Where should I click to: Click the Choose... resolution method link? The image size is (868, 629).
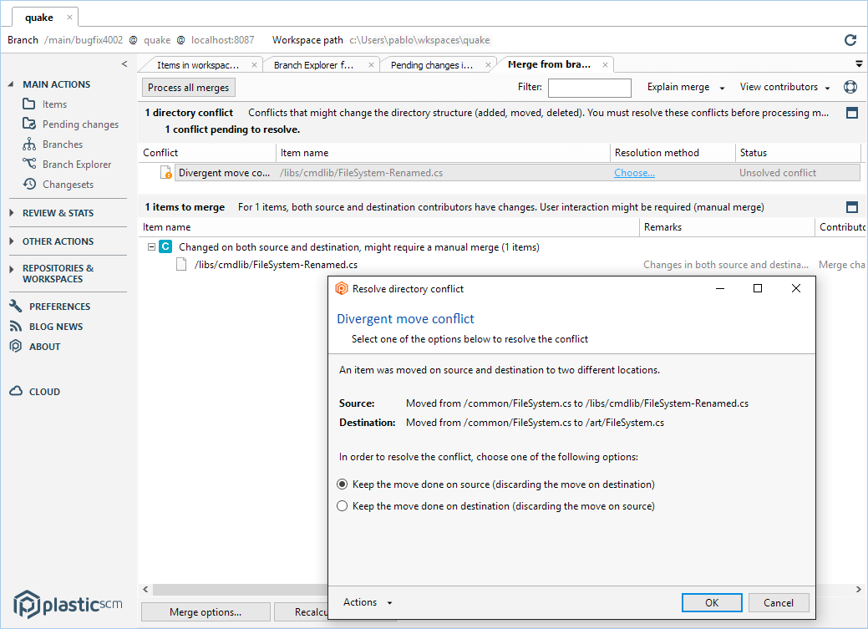click(x=634, y=173)
